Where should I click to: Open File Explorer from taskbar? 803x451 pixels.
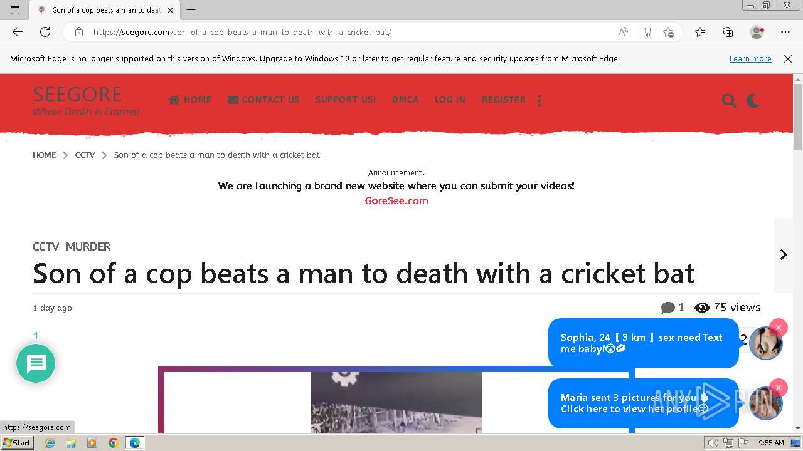71,443
